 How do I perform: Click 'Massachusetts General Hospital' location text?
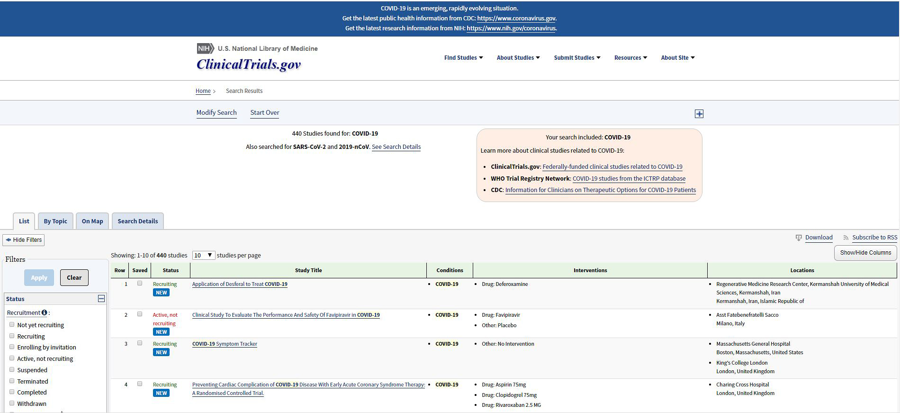pyautogui.click(x=753, y=344)
